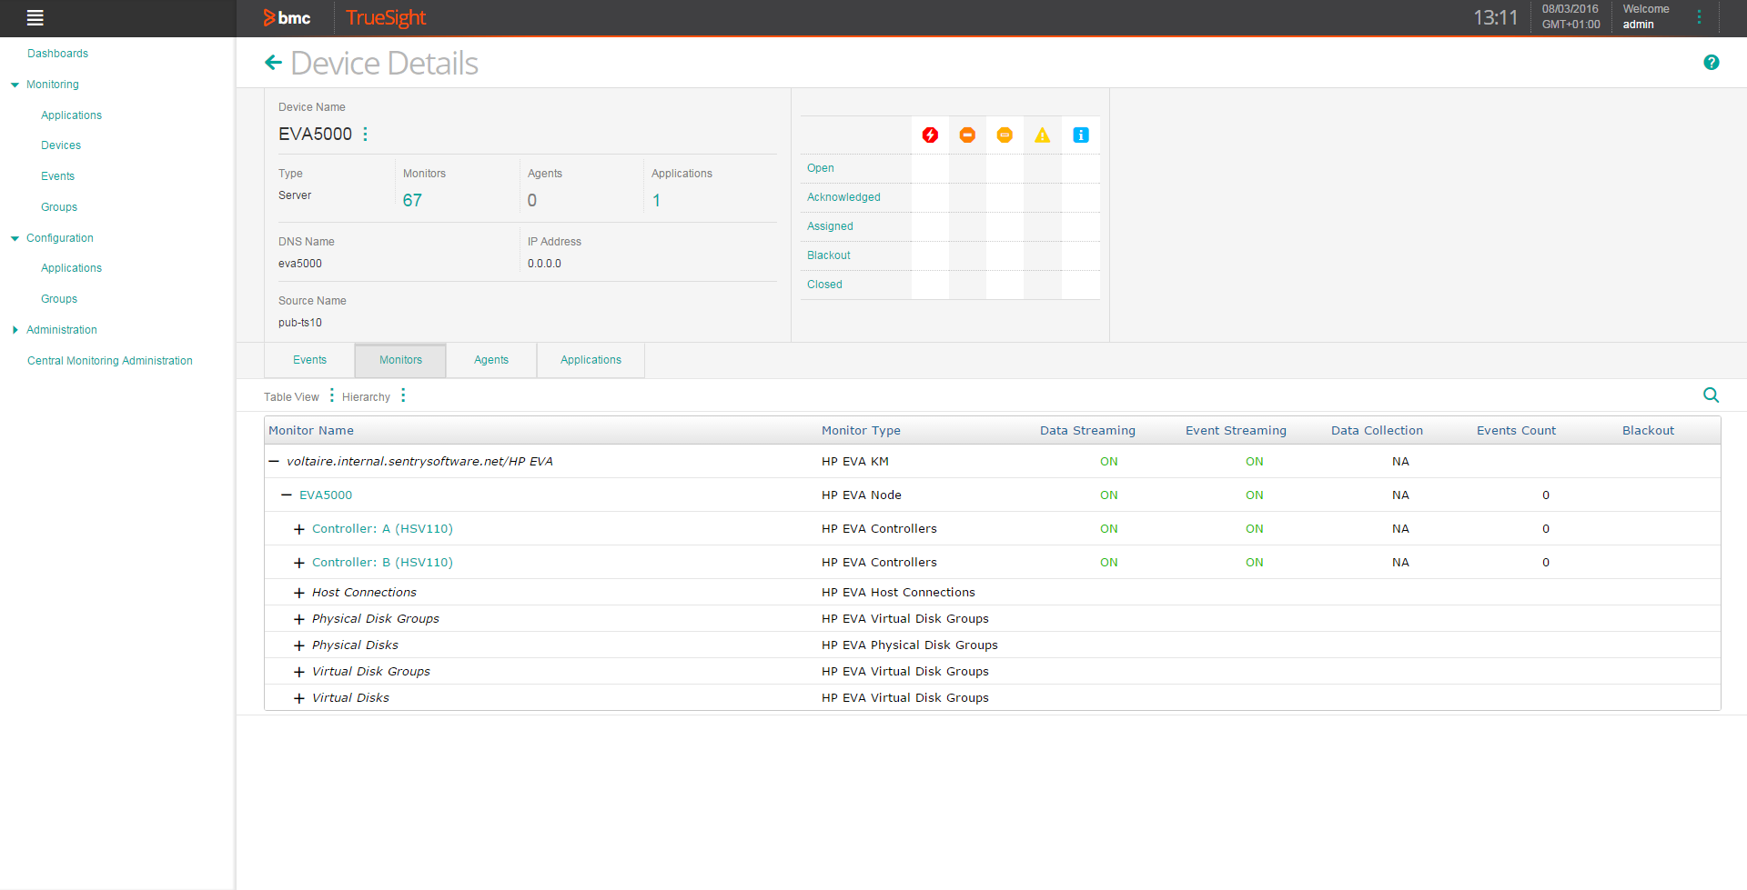Screen dimensions: 1747x890
Task: Select Table View mode
Action: click(x=291, y=397)
